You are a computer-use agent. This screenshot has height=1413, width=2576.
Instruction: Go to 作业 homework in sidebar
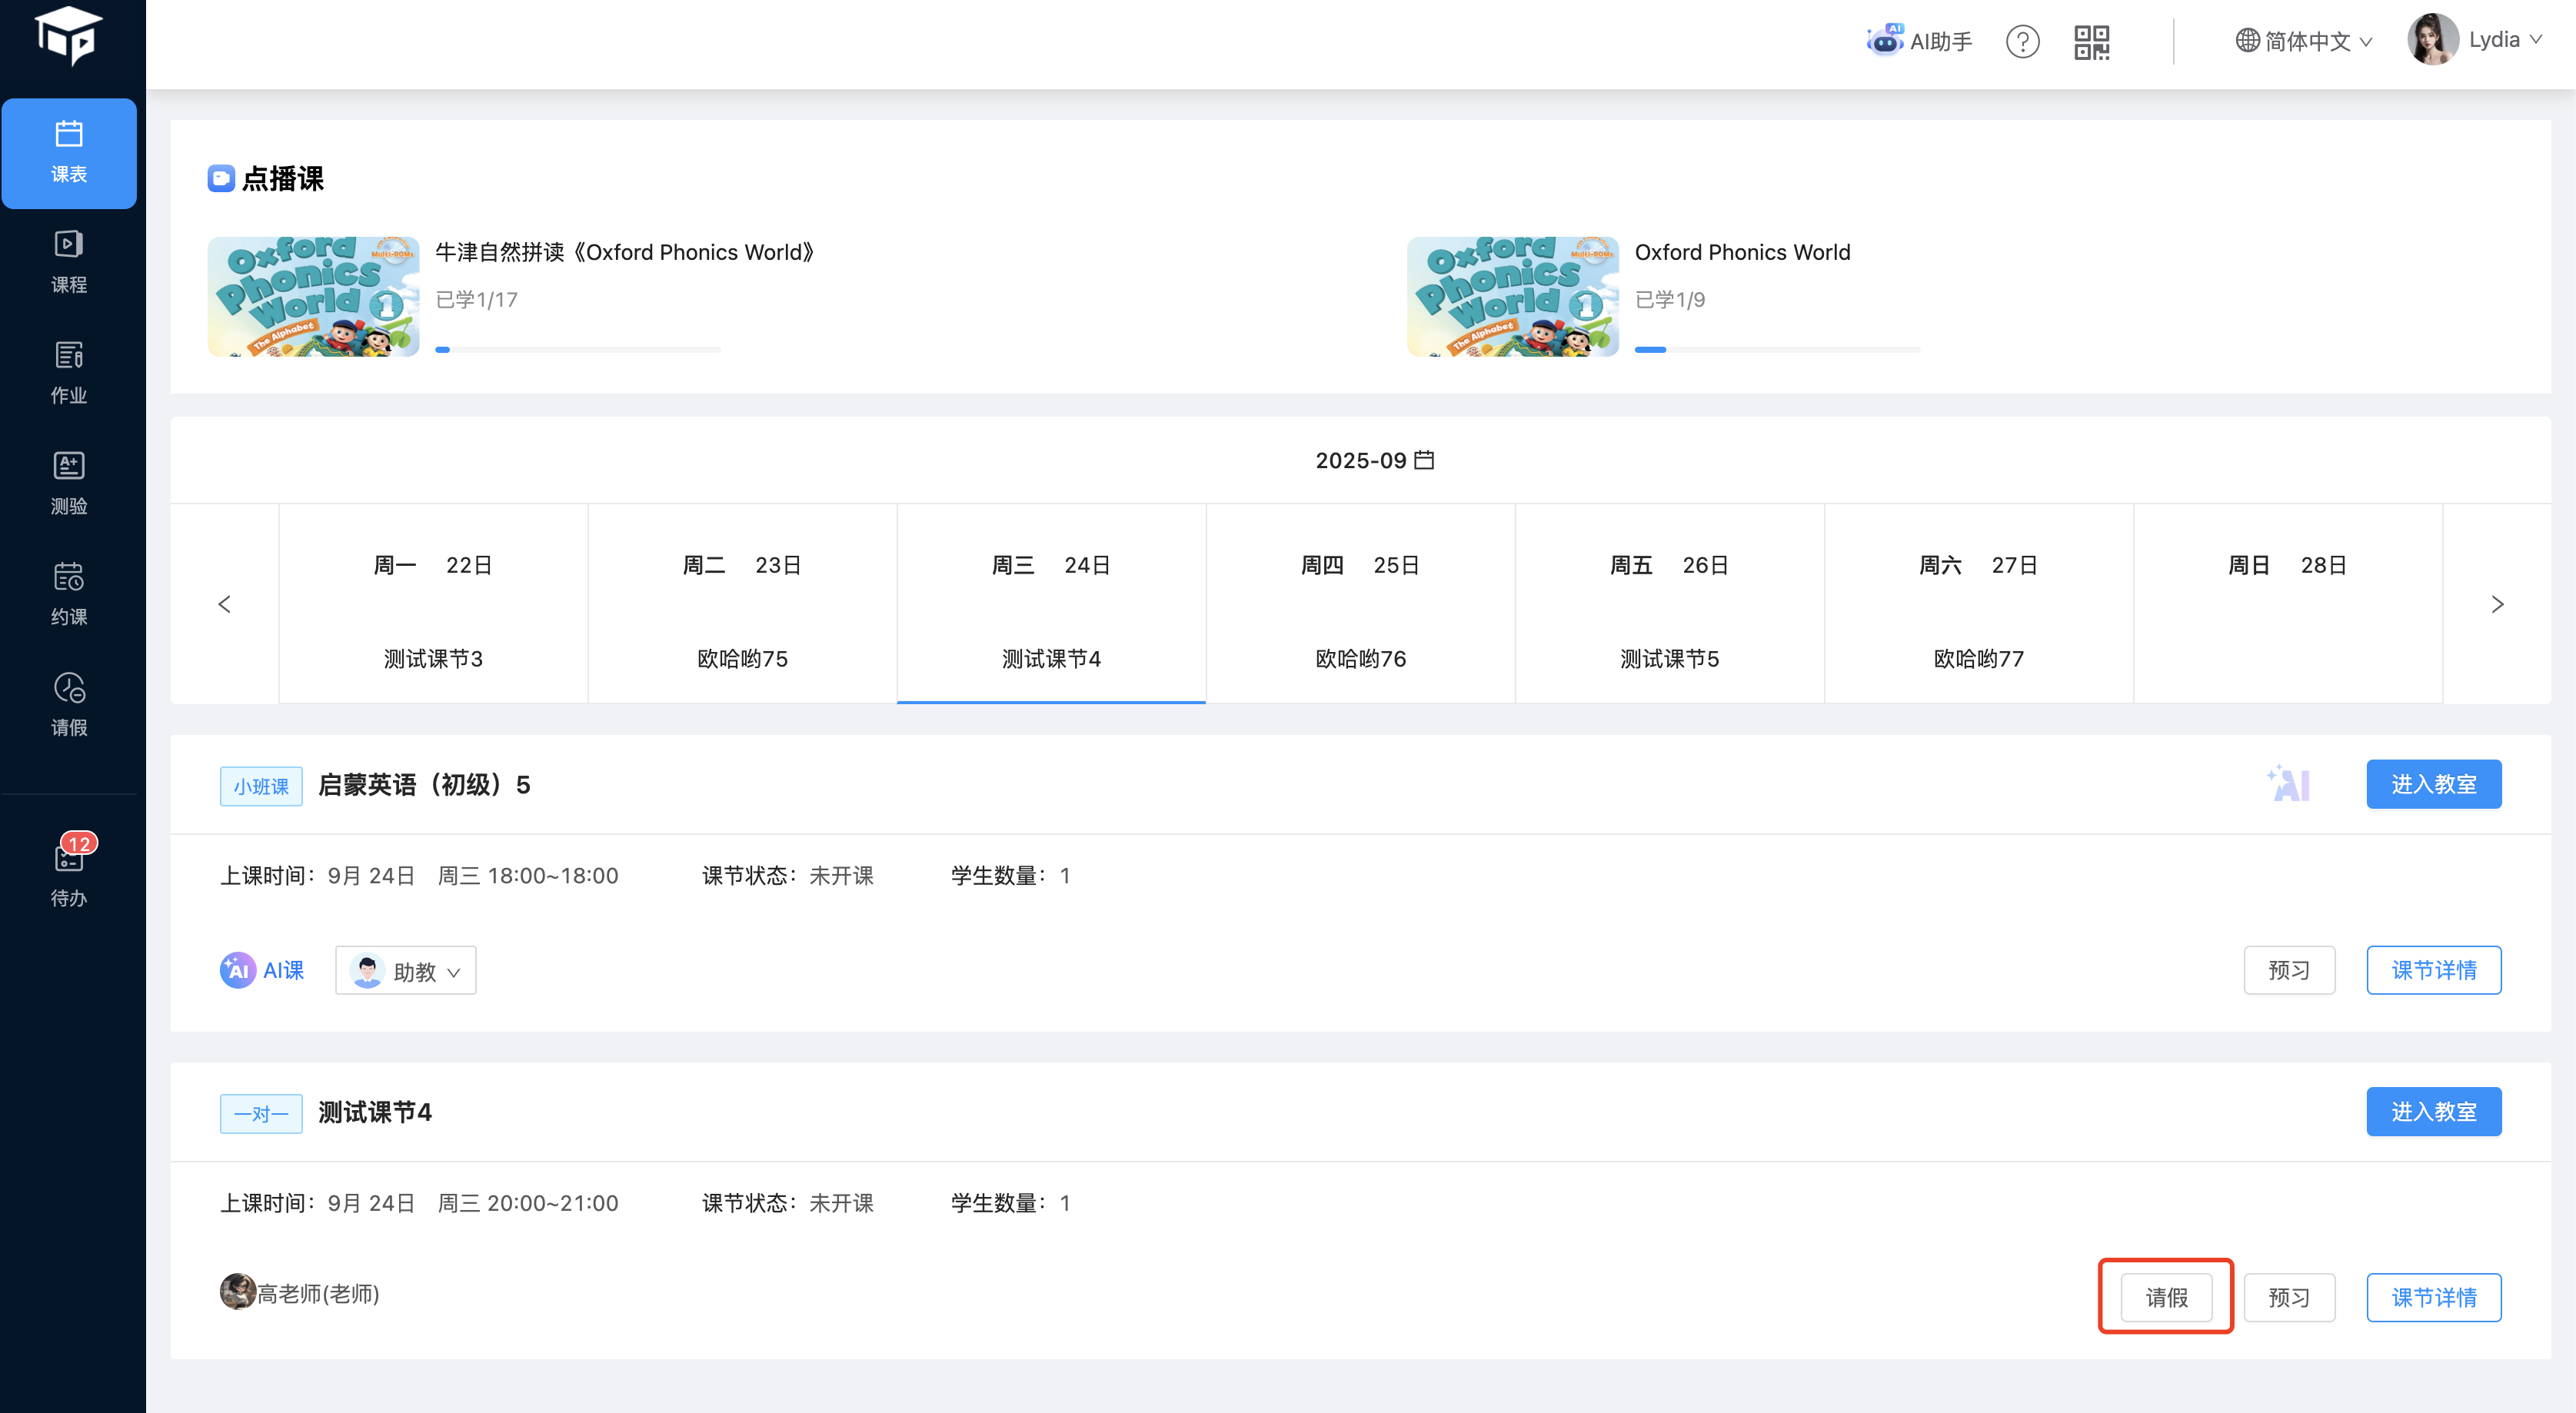click(69, 372)
